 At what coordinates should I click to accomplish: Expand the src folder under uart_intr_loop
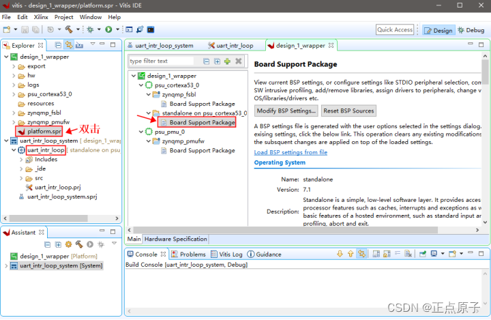pyautogui.click(x=21, y=178)
